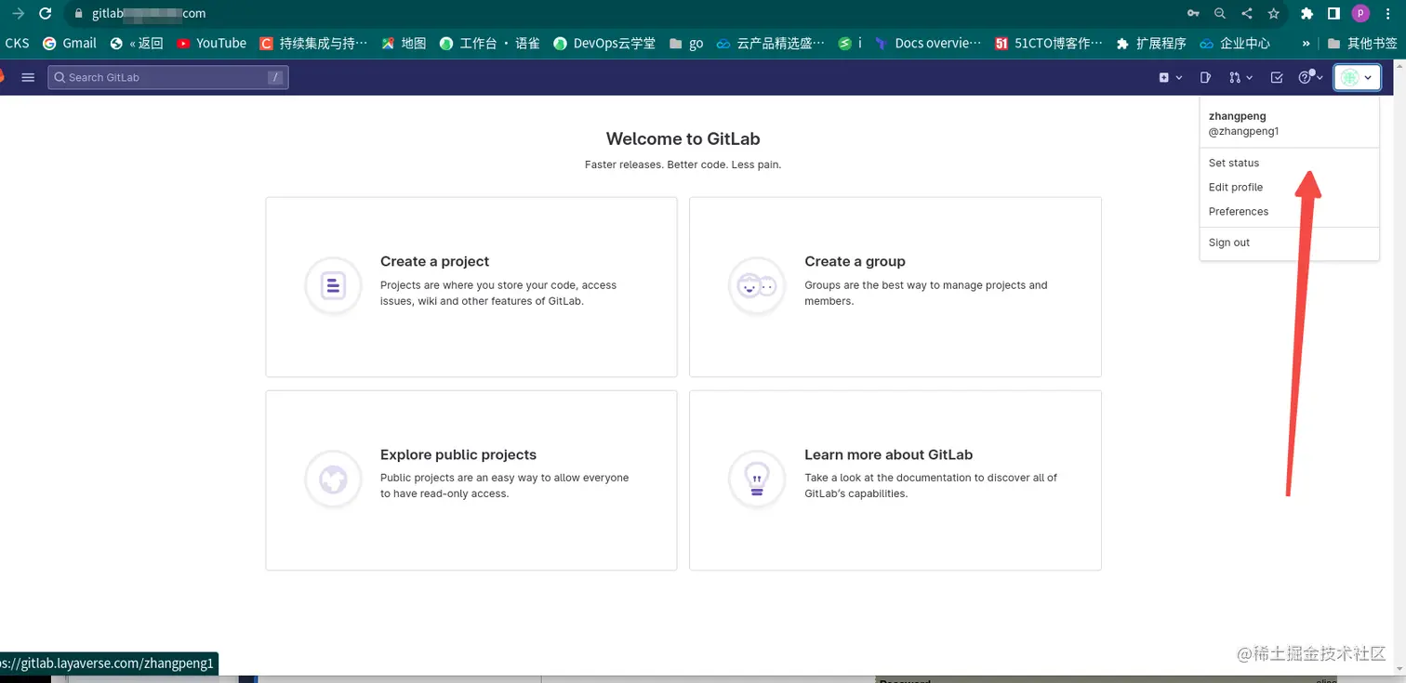Screen dimensions: 1406x683
Task: Open the GitLab hamburger menu
Action: pyautogui.click(x=28, y=77)
